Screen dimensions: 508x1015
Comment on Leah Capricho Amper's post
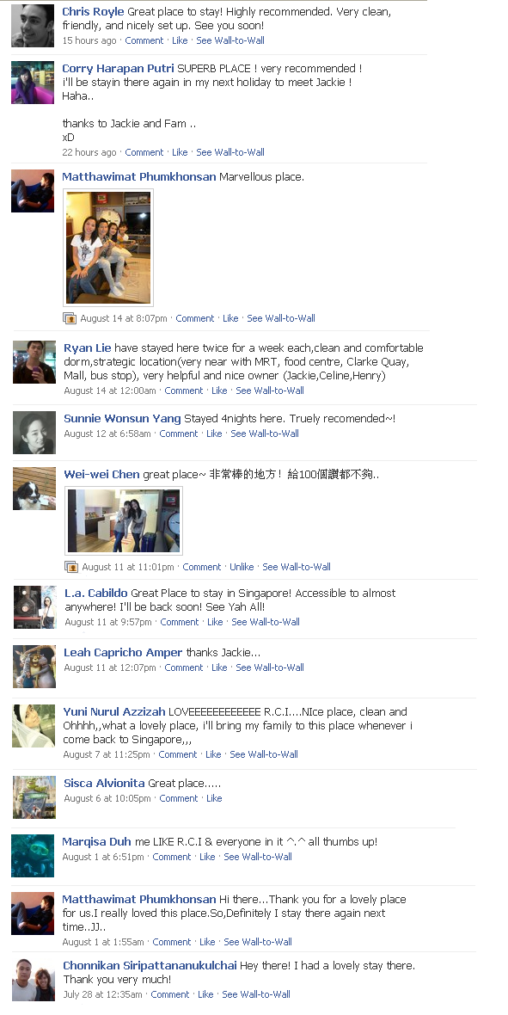coord(184,668)
